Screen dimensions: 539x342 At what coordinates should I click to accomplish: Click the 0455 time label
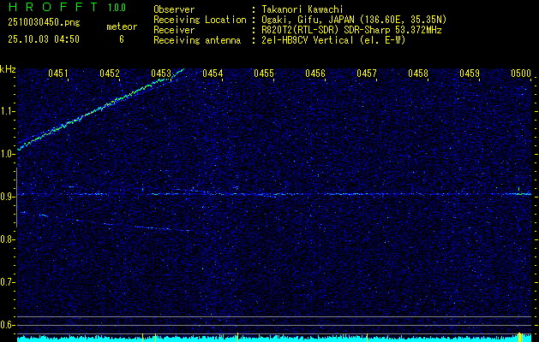[264, 73]
